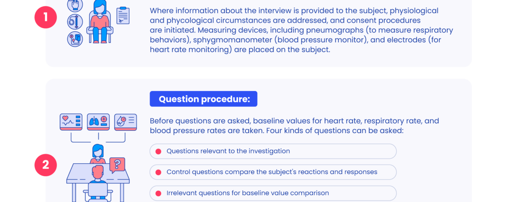Select the lungs respiratory monitor card icon
The image size is (505, 202).
[98, 122]
